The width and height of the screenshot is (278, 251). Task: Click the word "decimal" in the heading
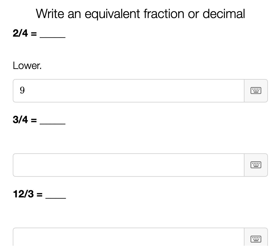pyautogui.click(x=224, y=14)
